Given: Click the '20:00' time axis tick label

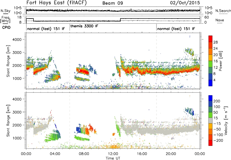Looking at the screenshot, I should (171, 154).
